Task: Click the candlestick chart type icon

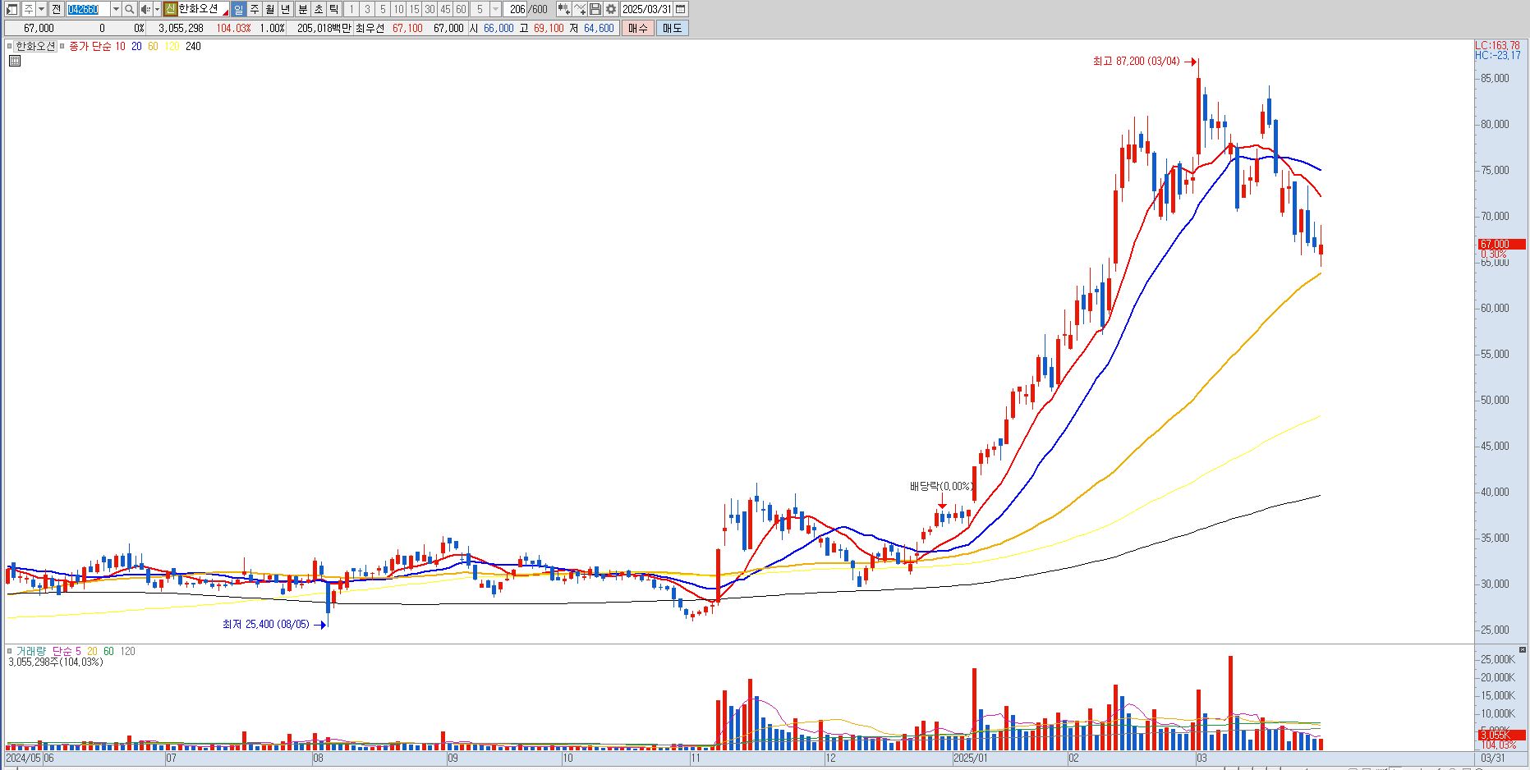Action: (564, 9)
